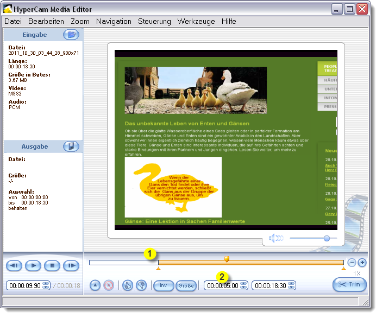
Task: Zoom out the timeline with minus icon
Action: (x=352, y=263)
